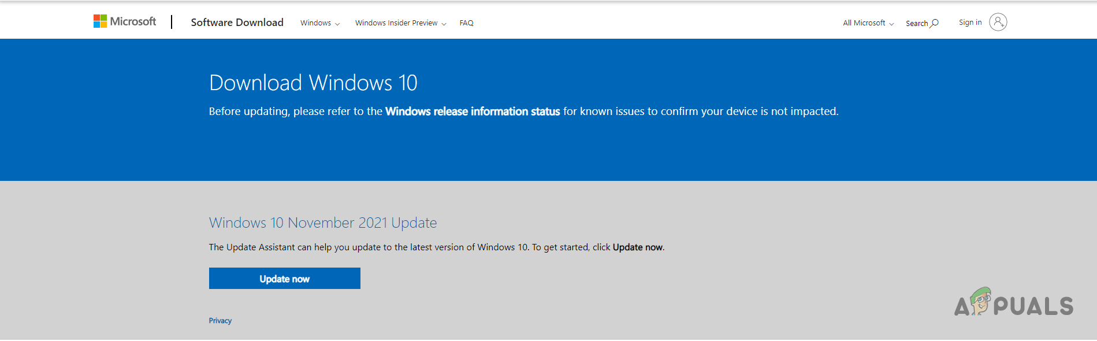Go to the FAQ page
This screenshot has height=341, width=1097.
[466, 23]
